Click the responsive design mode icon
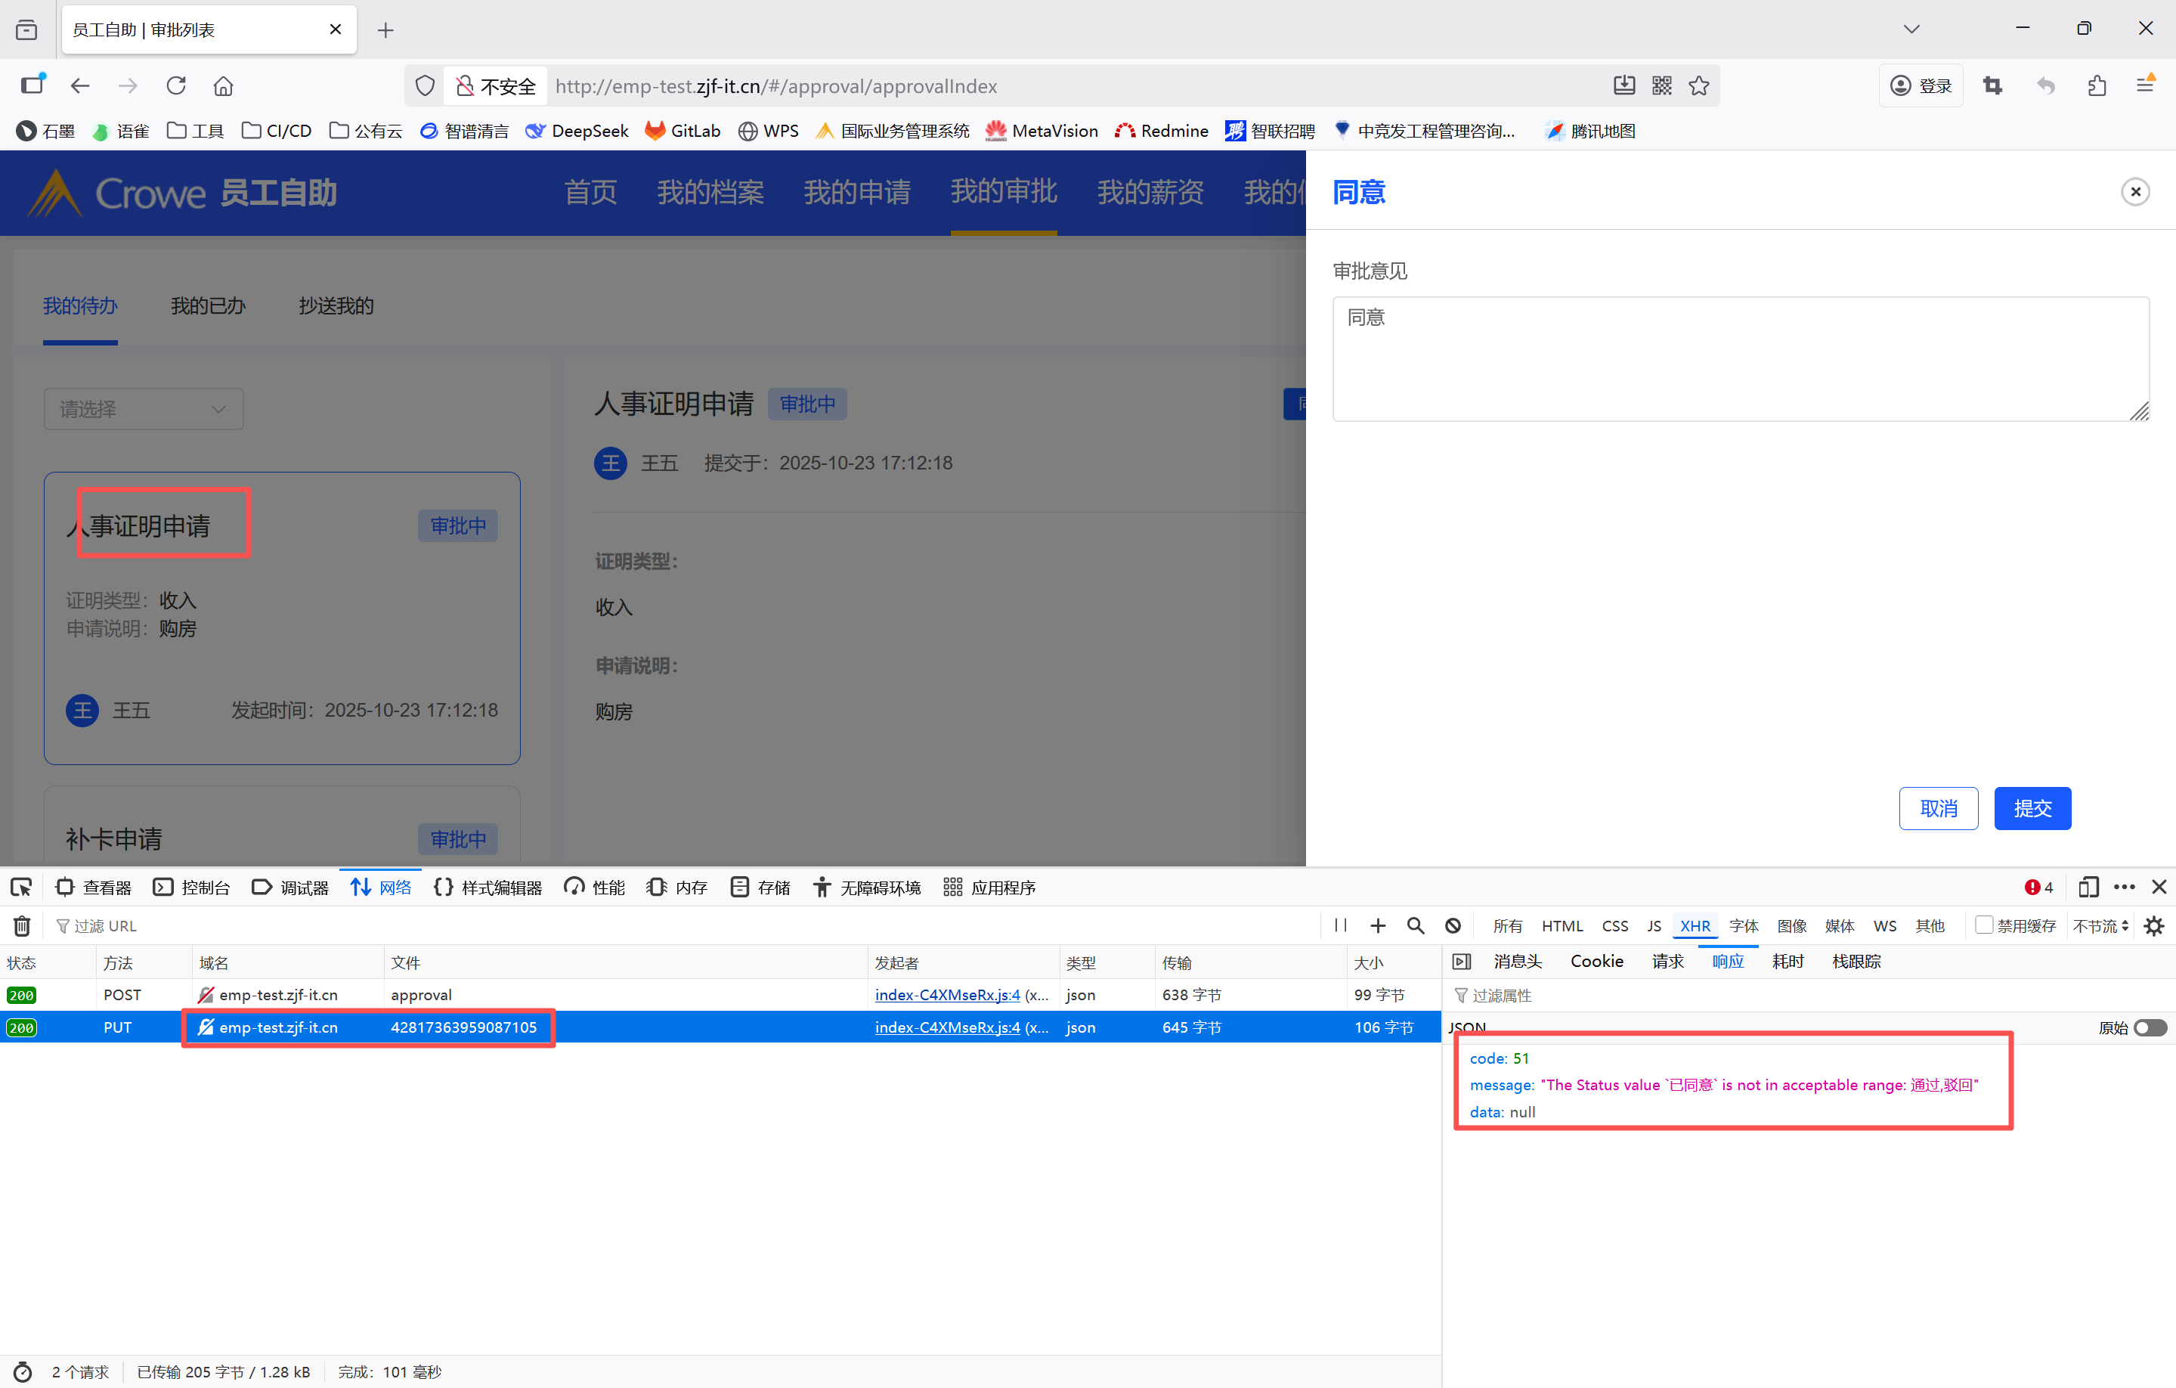 click(x=2088, y=888)
